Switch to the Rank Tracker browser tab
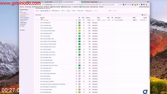The height and width of the screenshot is (94, 167). click(x=53, y=2)
